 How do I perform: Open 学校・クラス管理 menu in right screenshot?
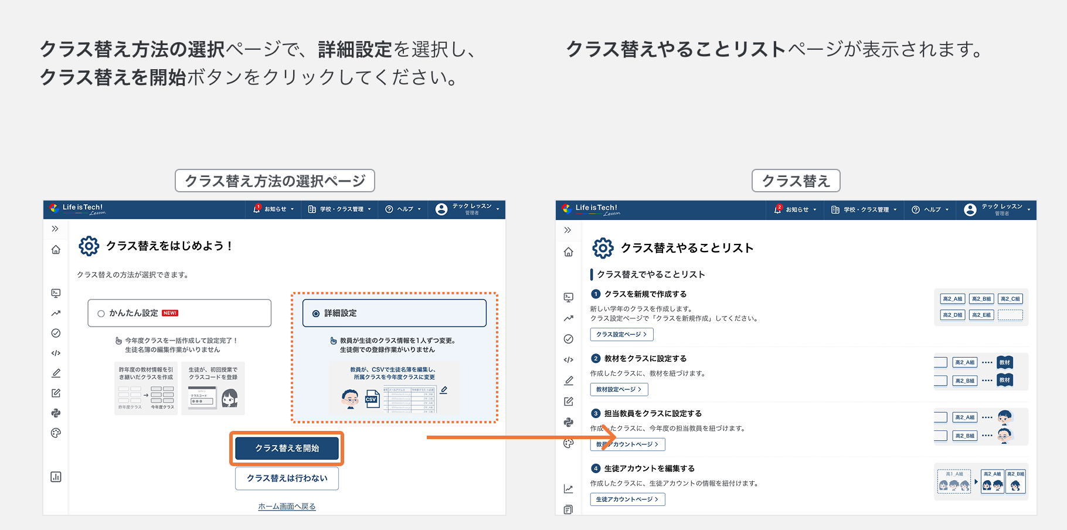click(x=864, y=209)
